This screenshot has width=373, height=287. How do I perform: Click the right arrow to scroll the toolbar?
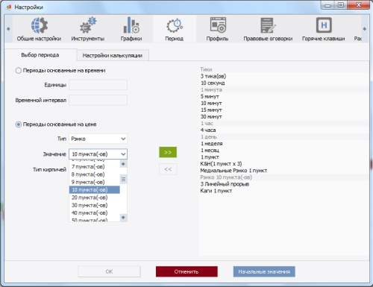click(x=365, y=29)
